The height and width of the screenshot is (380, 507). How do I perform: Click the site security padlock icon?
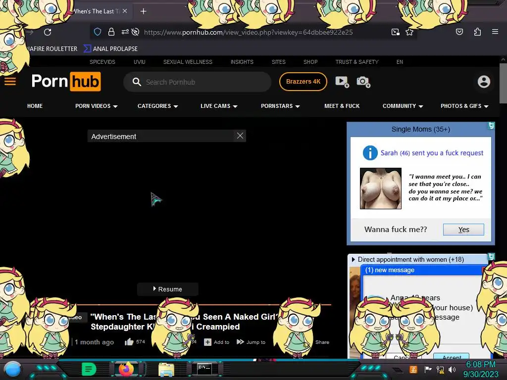tap(111, 32)
